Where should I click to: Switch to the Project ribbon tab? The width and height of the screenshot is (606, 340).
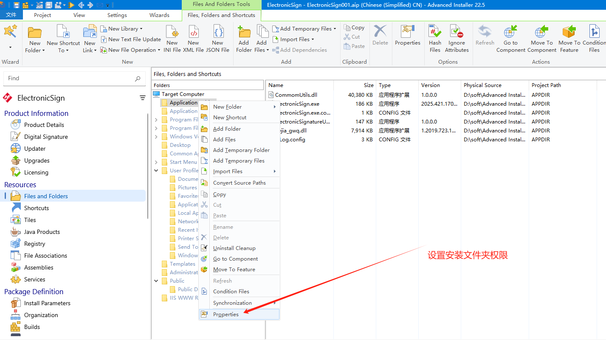pos(42,15)
